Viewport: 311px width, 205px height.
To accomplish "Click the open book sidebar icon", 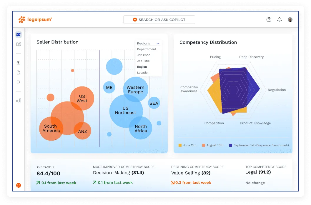I will 19,44.
